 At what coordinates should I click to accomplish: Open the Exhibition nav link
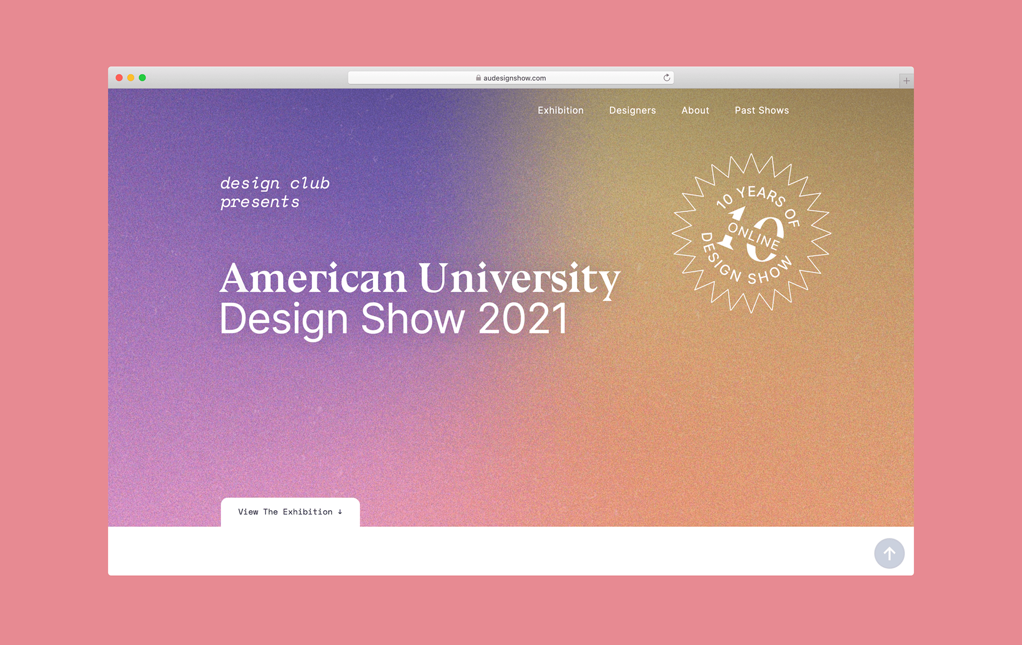click(561, 110)
